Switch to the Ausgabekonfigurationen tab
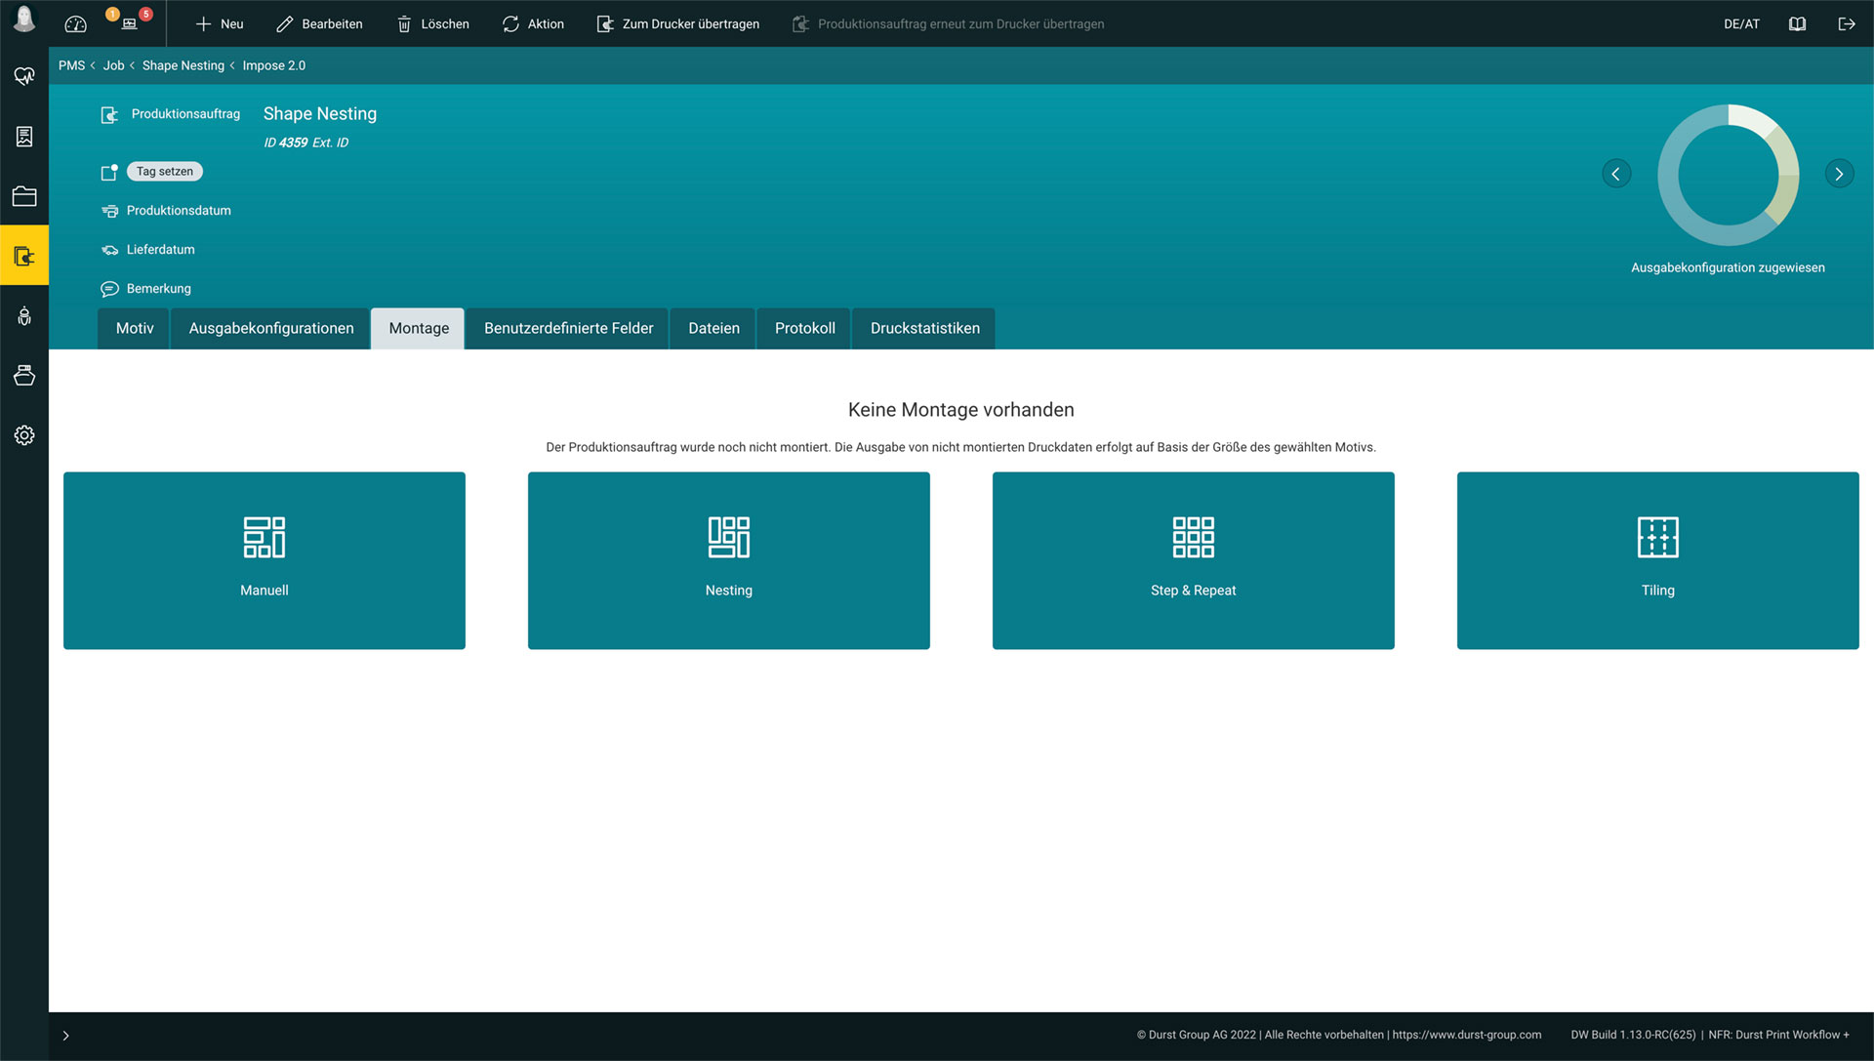 coord(271,328)
